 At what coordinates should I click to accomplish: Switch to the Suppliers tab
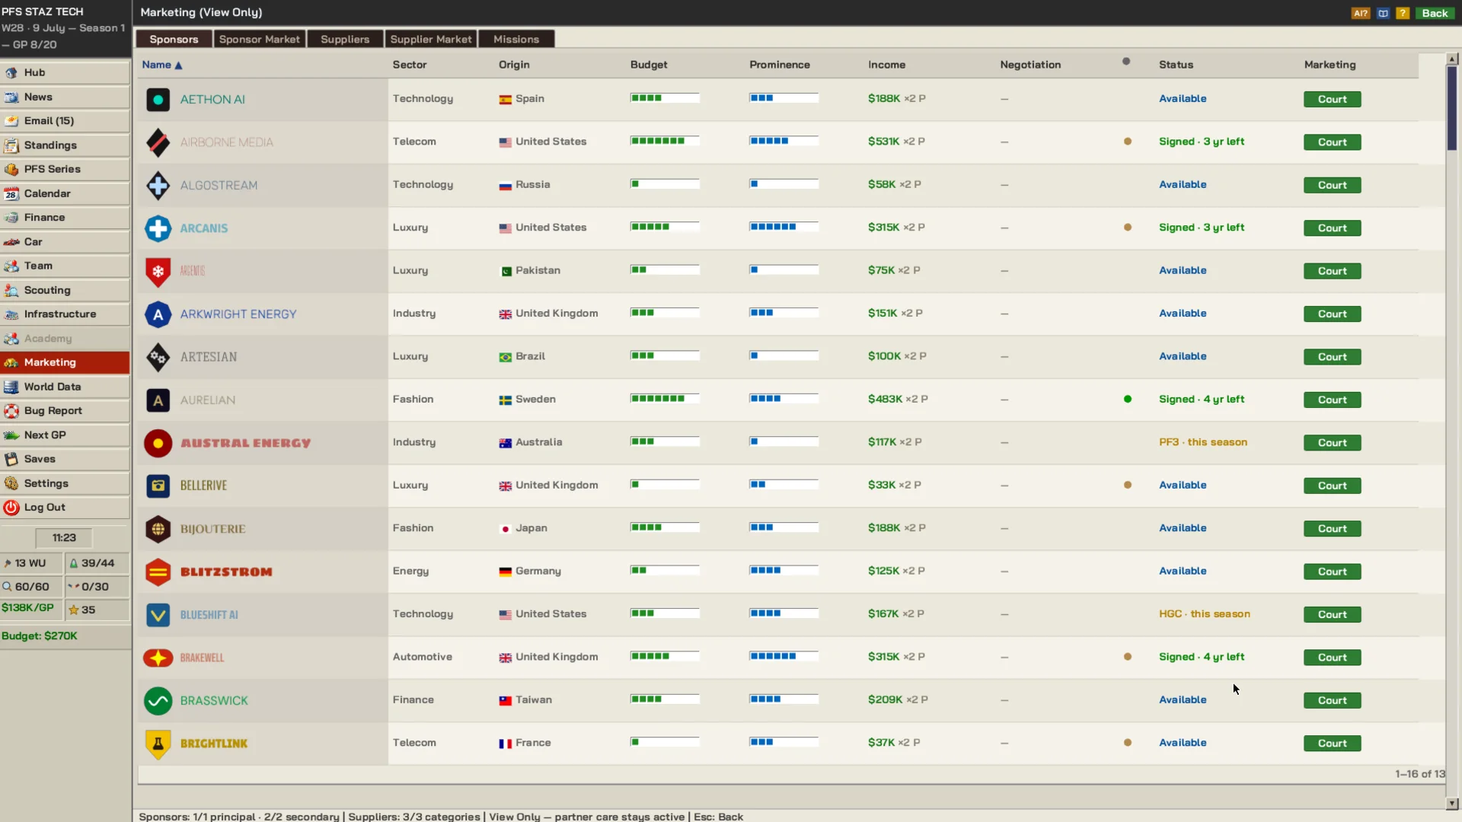pyautogui.click(x=345, y=40)
